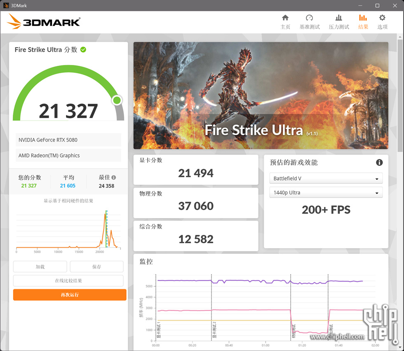This screenshot has height=351, width=404.
Task: Click the 加载 load button
Action: [40, 267]
